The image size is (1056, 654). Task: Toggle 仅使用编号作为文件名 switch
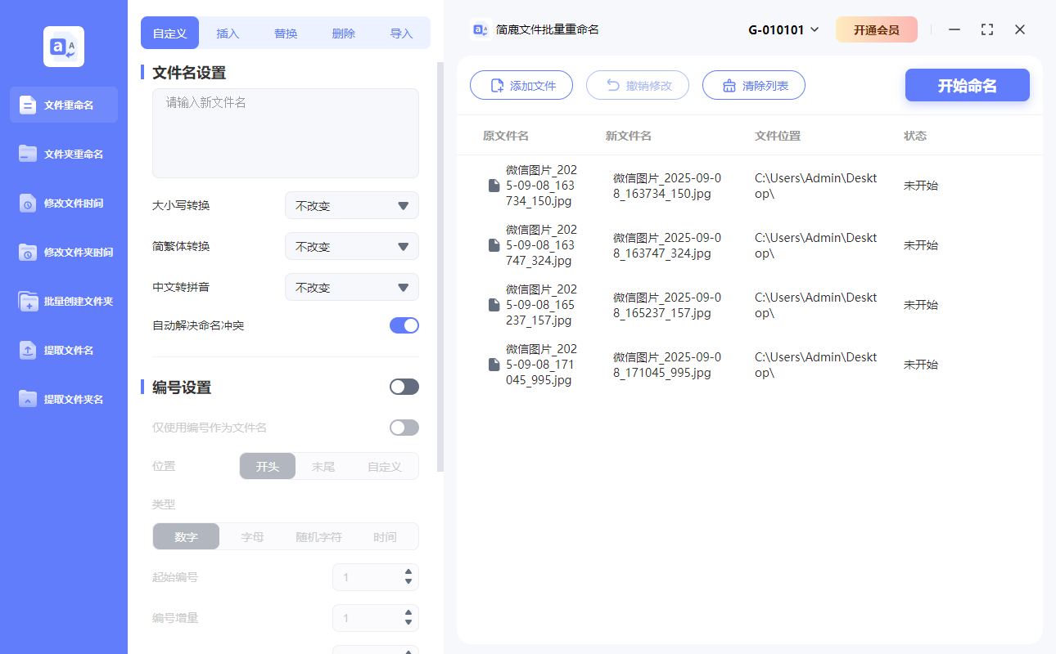(x=404, y=427)
